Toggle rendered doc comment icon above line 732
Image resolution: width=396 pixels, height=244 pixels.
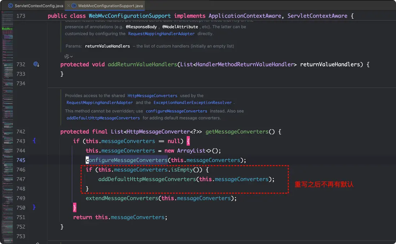pos(66,57)
